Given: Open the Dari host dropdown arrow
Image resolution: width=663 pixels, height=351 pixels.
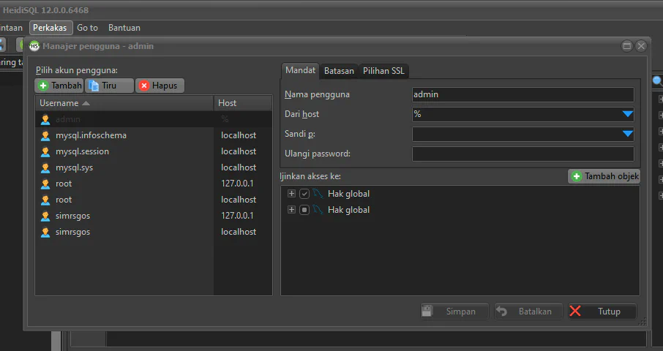Looking at the screenshot, I should point(627,114).
